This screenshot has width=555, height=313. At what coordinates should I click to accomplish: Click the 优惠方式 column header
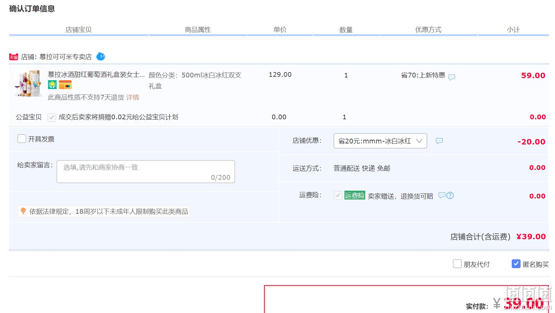point(428,30)
